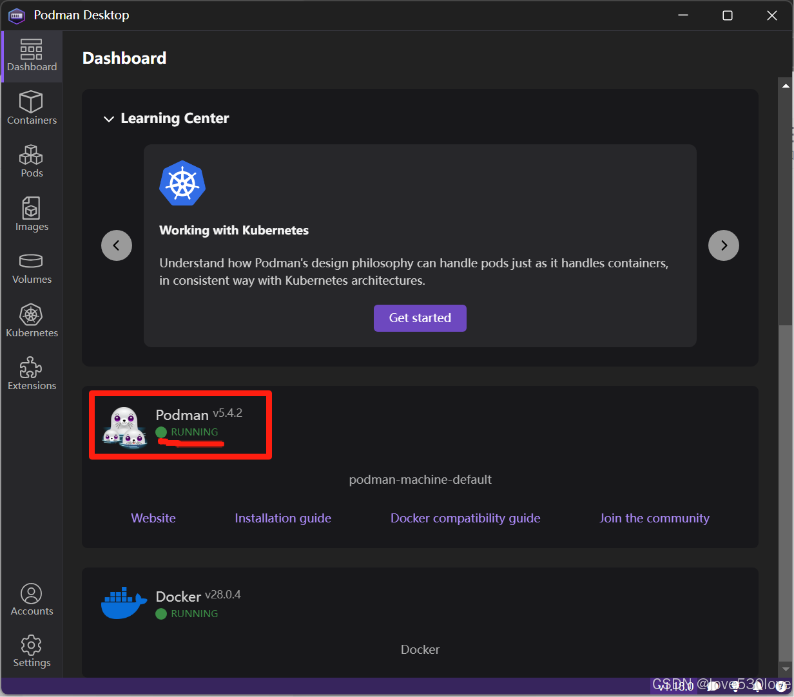Open the Dashboard view in the sidebar

coord(32,56)
